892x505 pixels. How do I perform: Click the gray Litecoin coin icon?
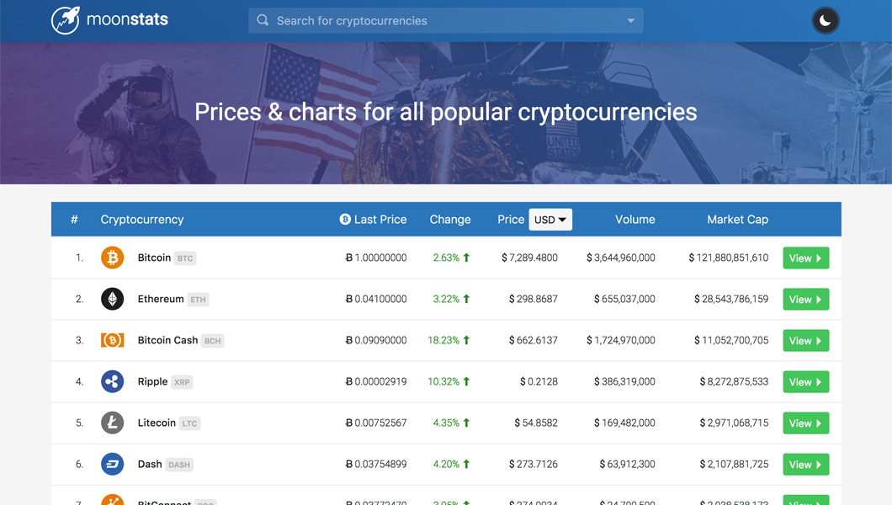pyautogui.click(x=112, y=423)
